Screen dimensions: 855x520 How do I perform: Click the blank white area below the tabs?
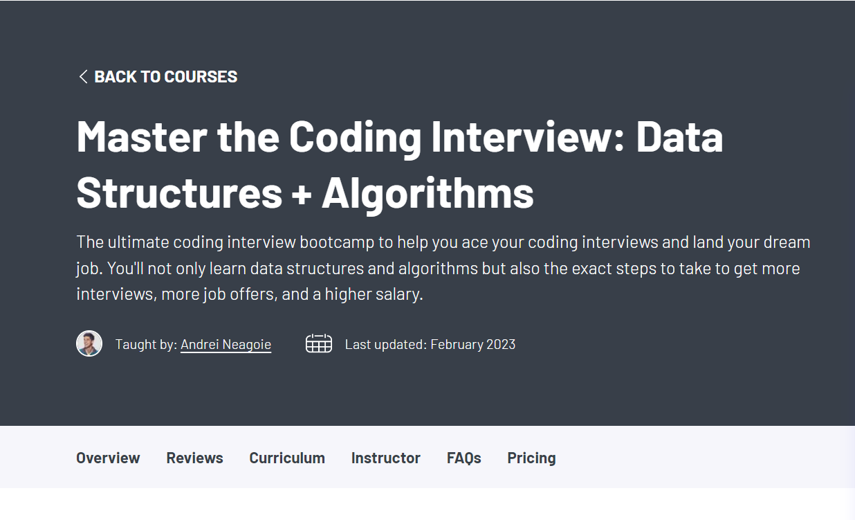[427, 505]
